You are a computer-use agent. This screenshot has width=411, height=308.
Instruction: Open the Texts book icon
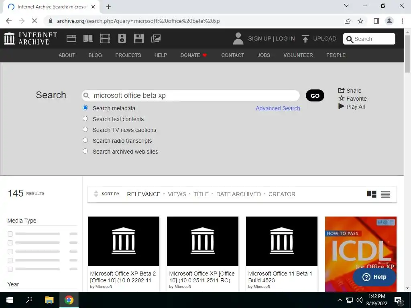coord(88,38)
